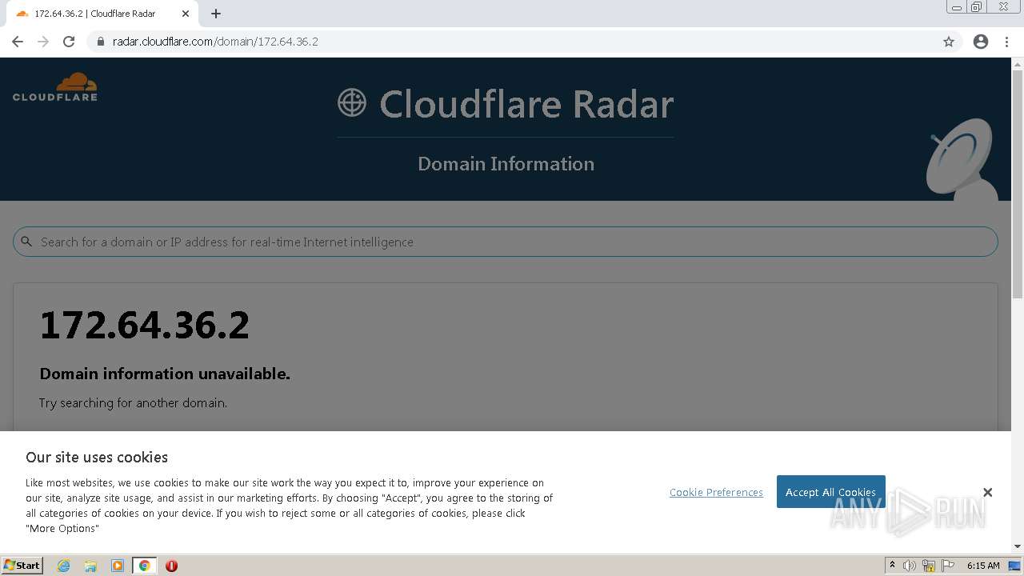This screenshot has width=1024, height=576.
Task: Click the 172.64.36.2 heading text
Action: [145, 325]
